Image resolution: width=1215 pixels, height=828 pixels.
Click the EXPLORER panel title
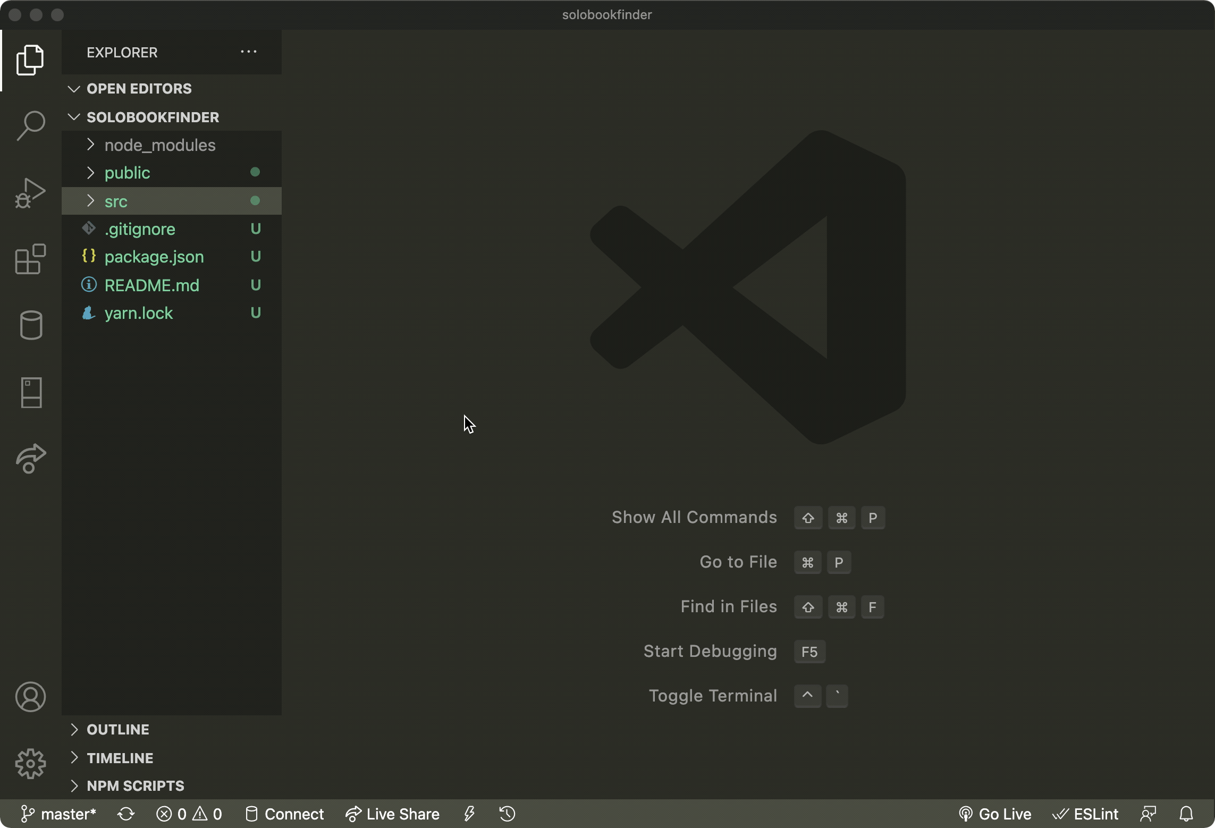pyautogui.click(x=122, y=53)
